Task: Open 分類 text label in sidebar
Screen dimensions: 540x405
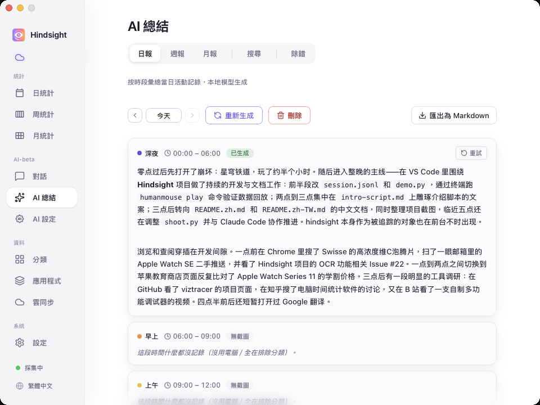Action: click(39, 259)
